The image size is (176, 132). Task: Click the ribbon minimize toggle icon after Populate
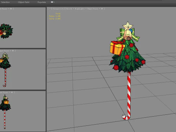click(x=52, y=2)
